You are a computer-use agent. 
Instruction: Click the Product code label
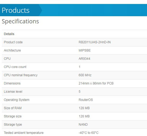(13, 42)
